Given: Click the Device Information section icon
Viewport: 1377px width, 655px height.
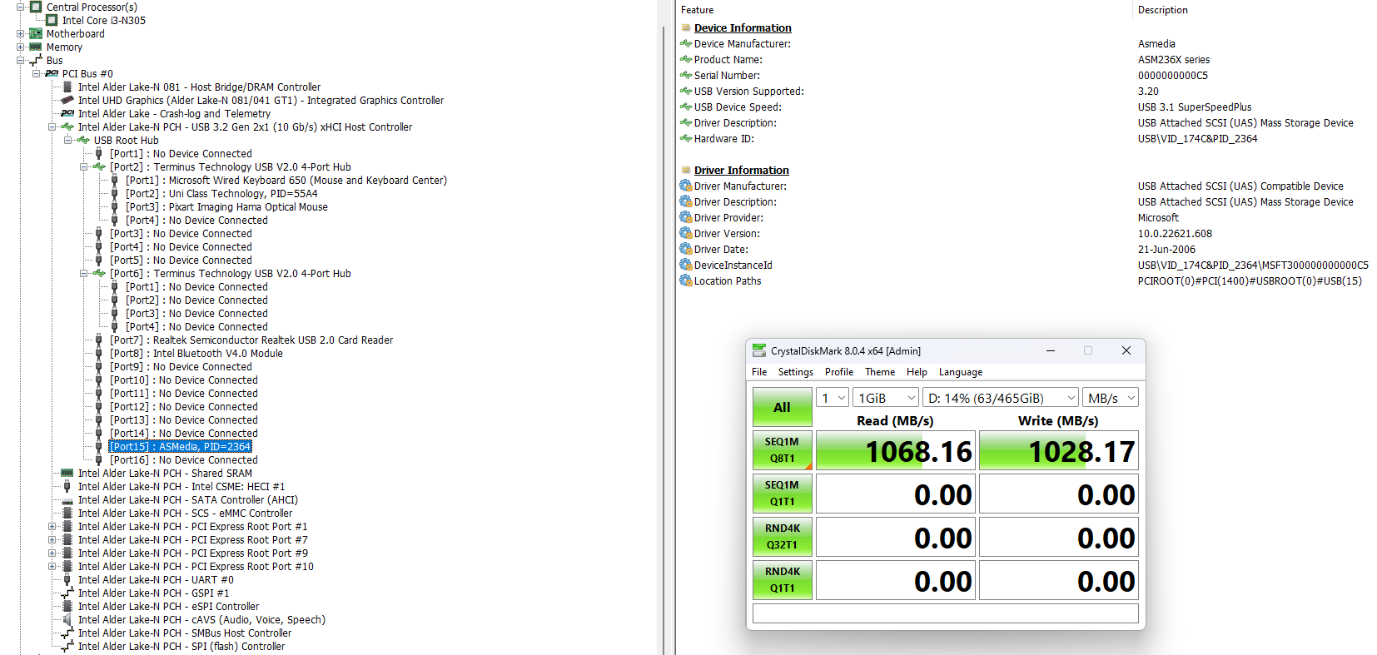Looking at the screenshot, I should (x=686, y=27).
